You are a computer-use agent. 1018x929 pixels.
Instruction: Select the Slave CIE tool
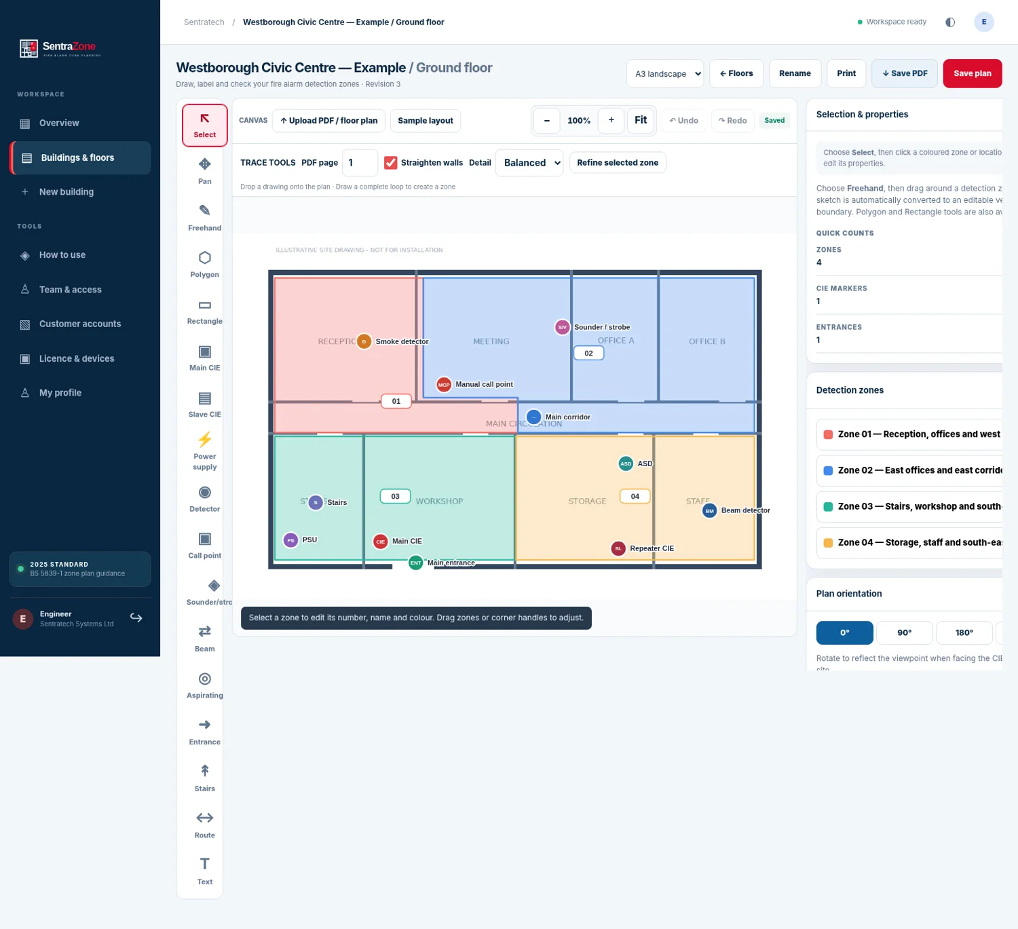[x=204, y=404]
